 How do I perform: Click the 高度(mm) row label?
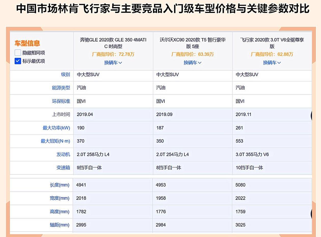[60, 212]
